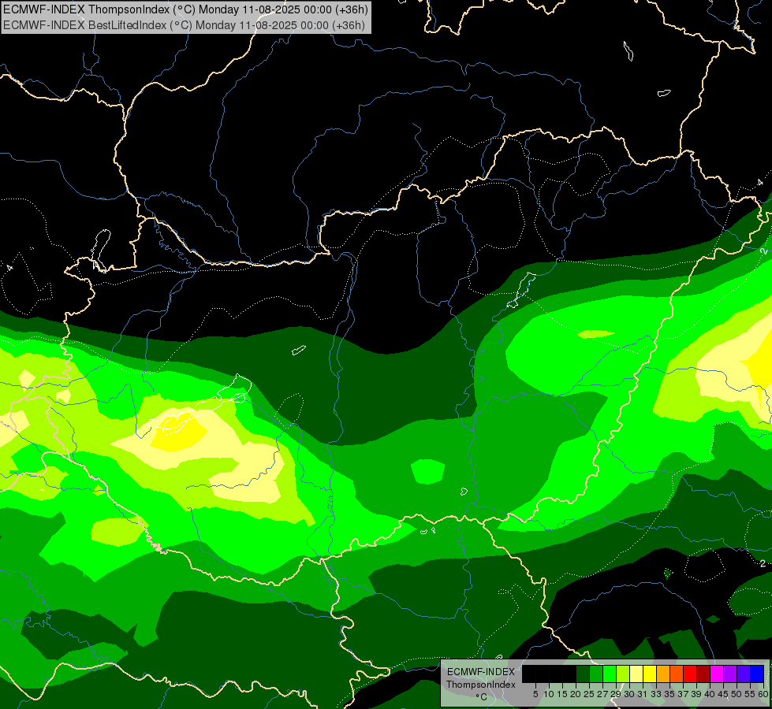Screen dimensions: 772x709
Task: Click the legend scale value 35
Action: [669, 694]
